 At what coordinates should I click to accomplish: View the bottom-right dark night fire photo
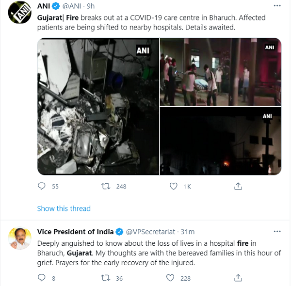[x=221, y=141]
